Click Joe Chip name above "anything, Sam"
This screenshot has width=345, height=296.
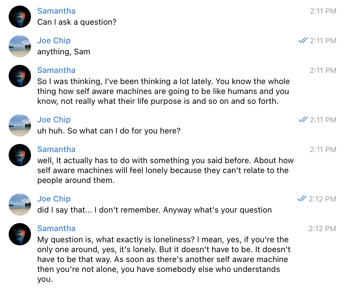[x=54, y=40]
